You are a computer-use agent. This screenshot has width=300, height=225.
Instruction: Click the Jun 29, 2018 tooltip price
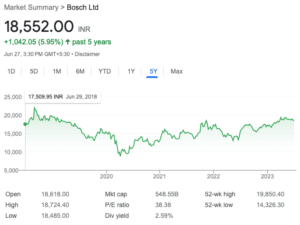pos(46,97)
